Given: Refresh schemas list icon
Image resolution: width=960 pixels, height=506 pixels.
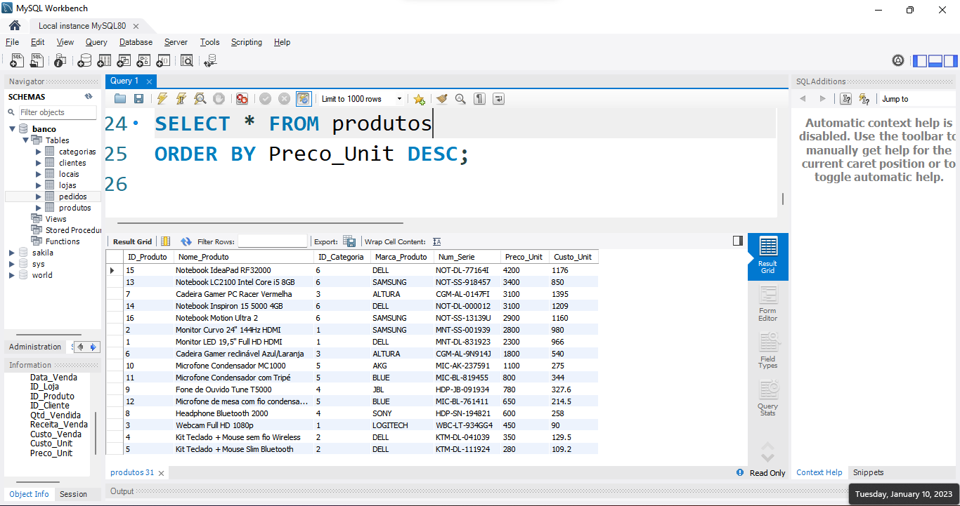Looking at the screenshot, I should (x=89, y=97).
